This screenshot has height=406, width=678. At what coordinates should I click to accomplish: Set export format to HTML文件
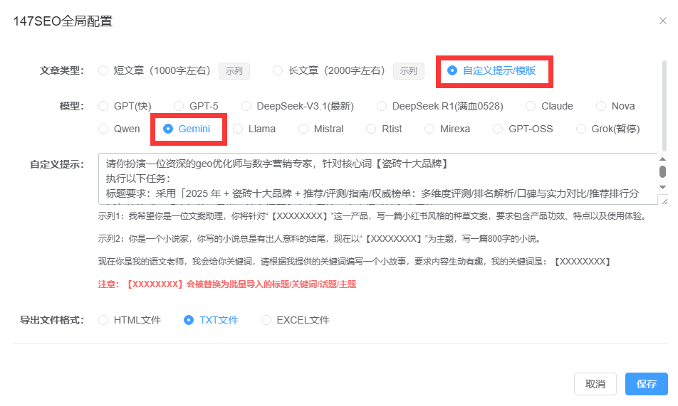click(104, 320)
